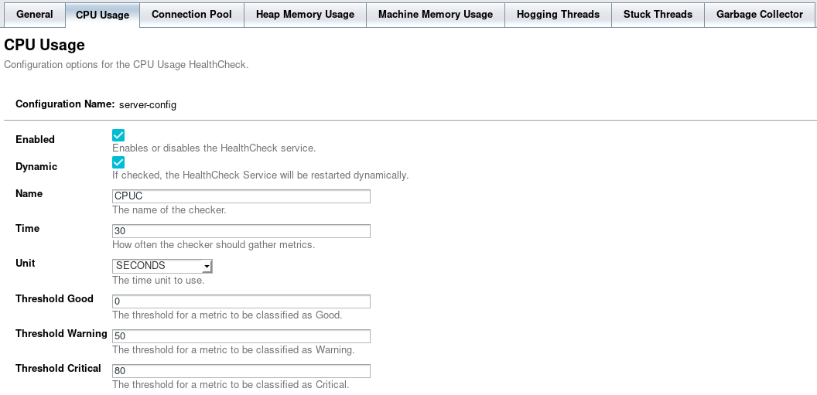Go to Machine Memory Usage tab
The height and width of the screenshot is (395, 817).
(436, 15)
